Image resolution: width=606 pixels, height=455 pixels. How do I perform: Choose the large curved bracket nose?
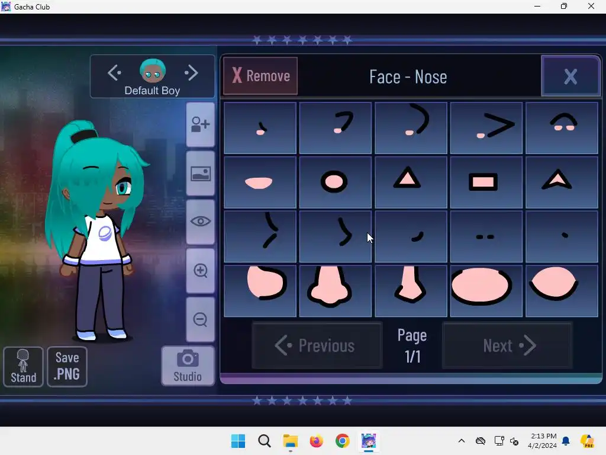click(411, 128)
